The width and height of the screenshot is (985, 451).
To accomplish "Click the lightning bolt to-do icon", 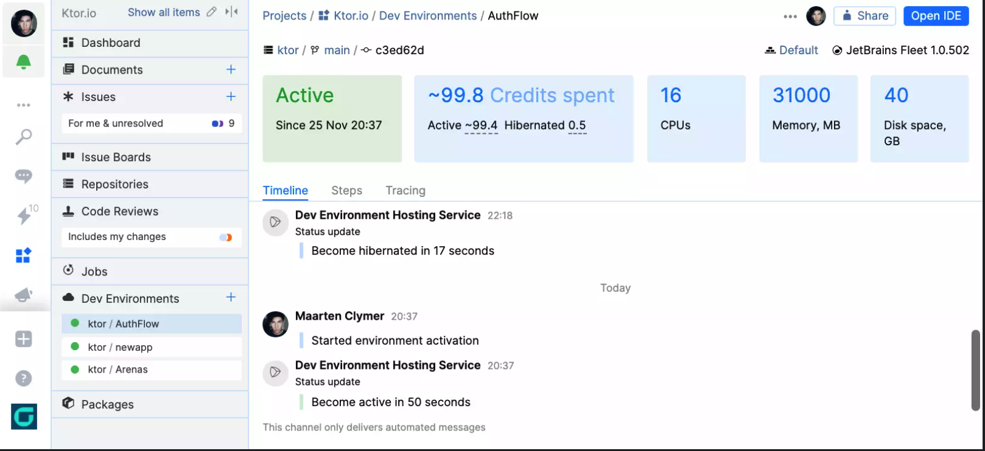I will tap(24, 215).
